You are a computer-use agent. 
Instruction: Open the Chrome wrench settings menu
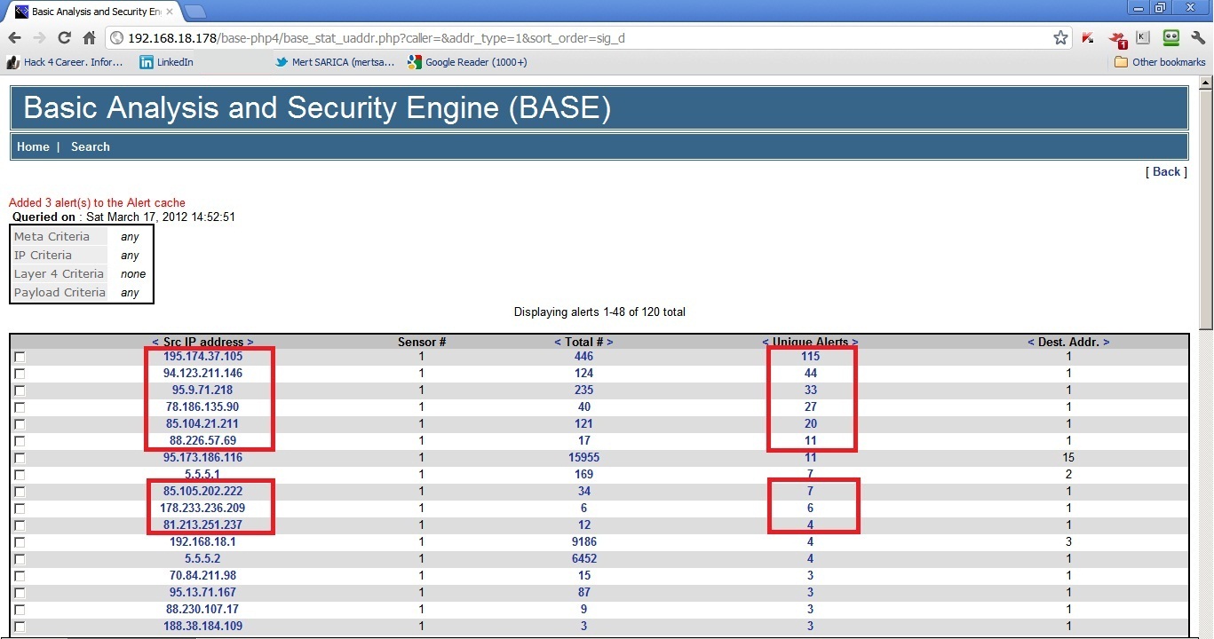1198,38
